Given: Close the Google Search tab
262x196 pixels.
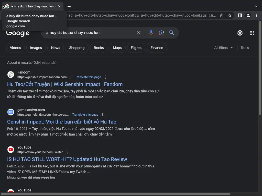Looking at the screenshot, I should (x=59, y=6).
